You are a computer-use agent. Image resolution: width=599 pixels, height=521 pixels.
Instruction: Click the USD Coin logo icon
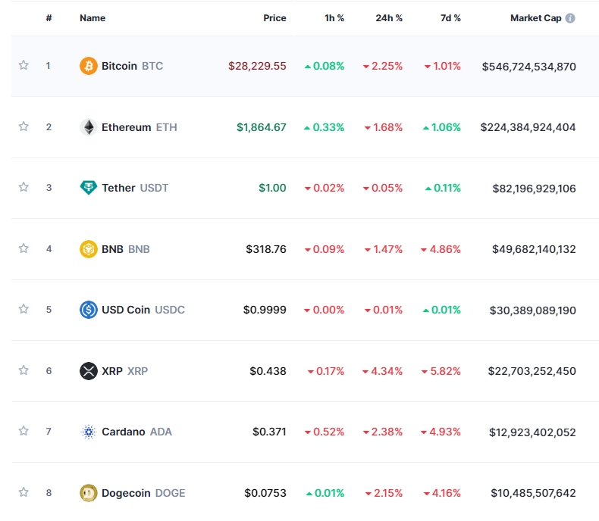point(89,310)
